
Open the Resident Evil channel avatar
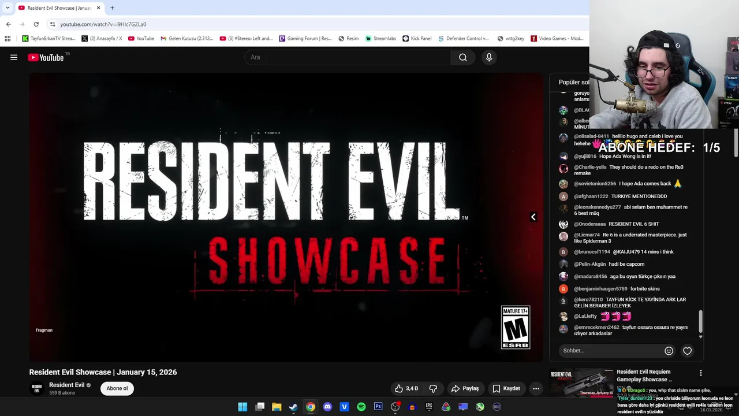(37, 388)
